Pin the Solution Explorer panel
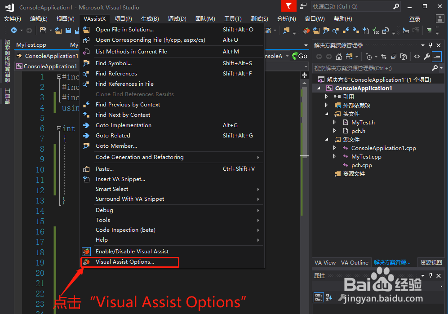 pyautogui.click(x=430, y=45)
